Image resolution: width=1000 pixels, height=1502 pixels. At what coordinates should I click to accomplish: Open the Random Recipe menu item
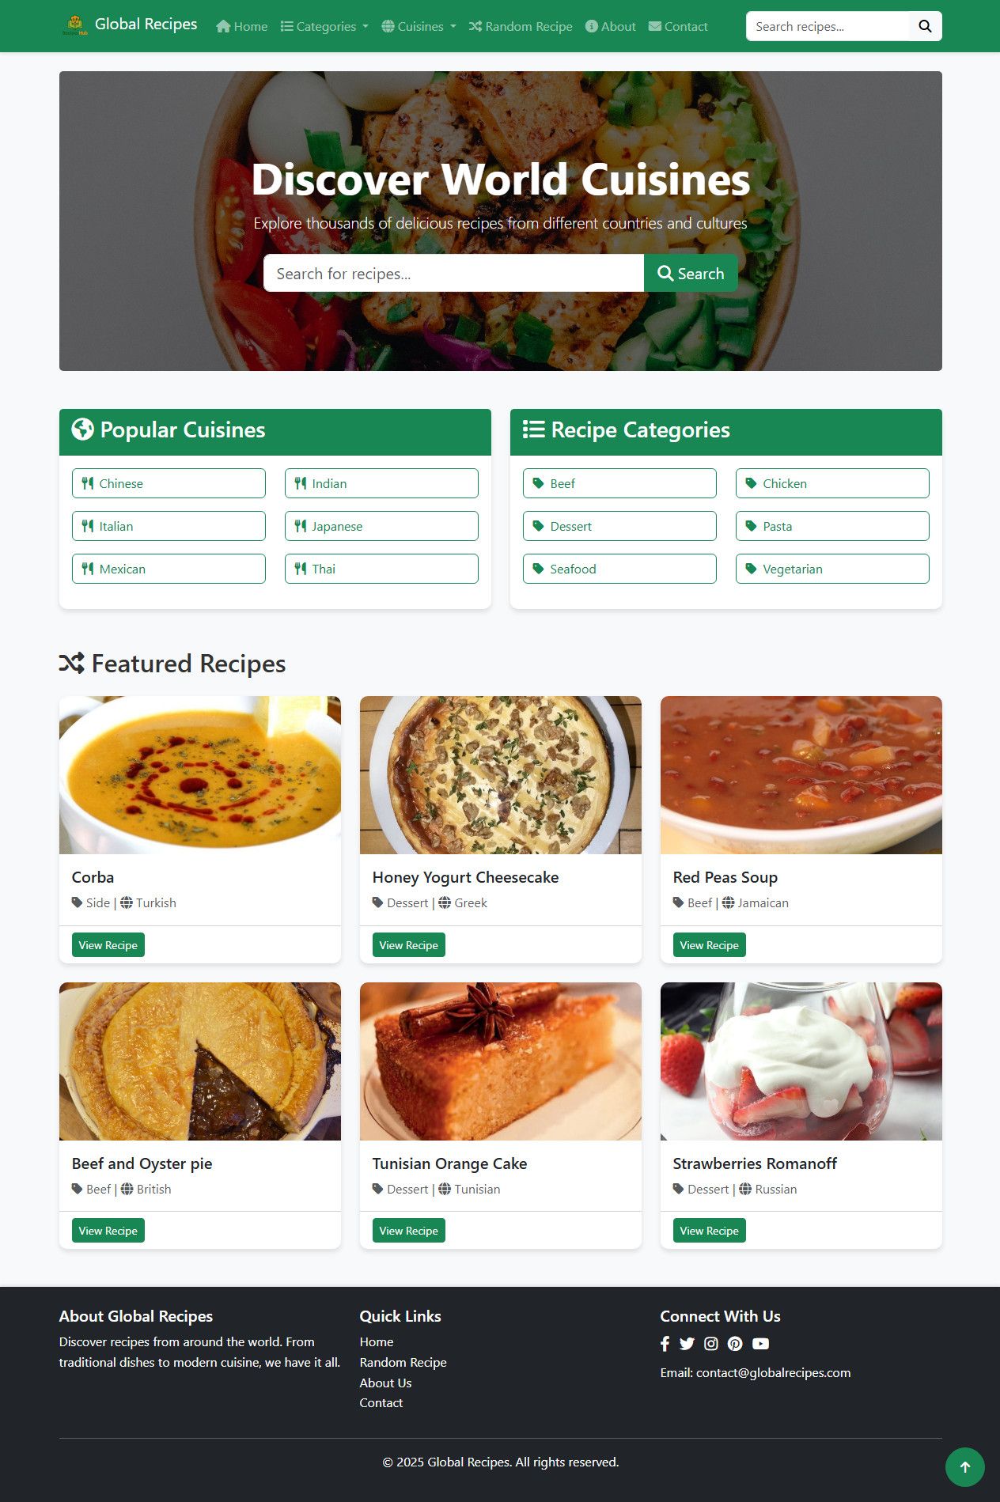[x=521, y=26]
